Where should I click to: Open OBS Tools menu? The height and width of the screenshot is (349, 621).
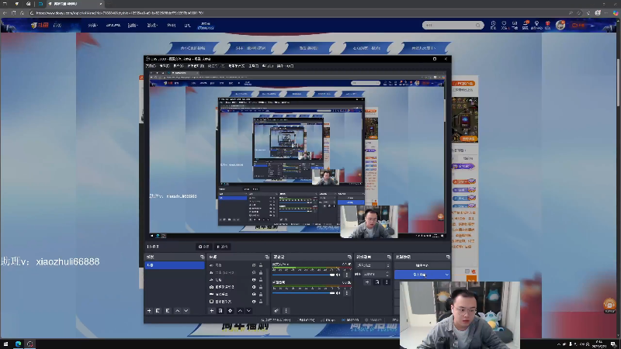pyautogui.click(x=254, y=66)
